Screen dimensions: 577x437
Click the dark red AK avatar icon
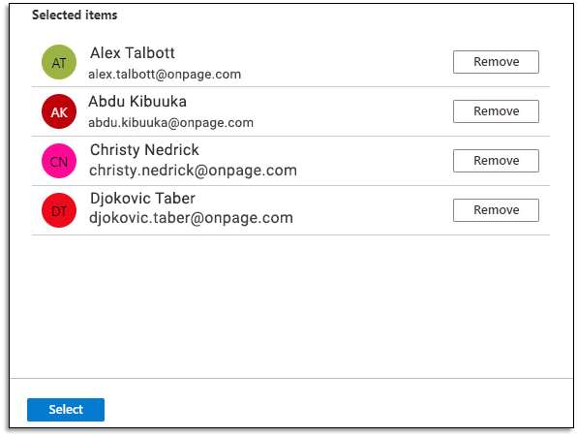[x=59, y=111]
